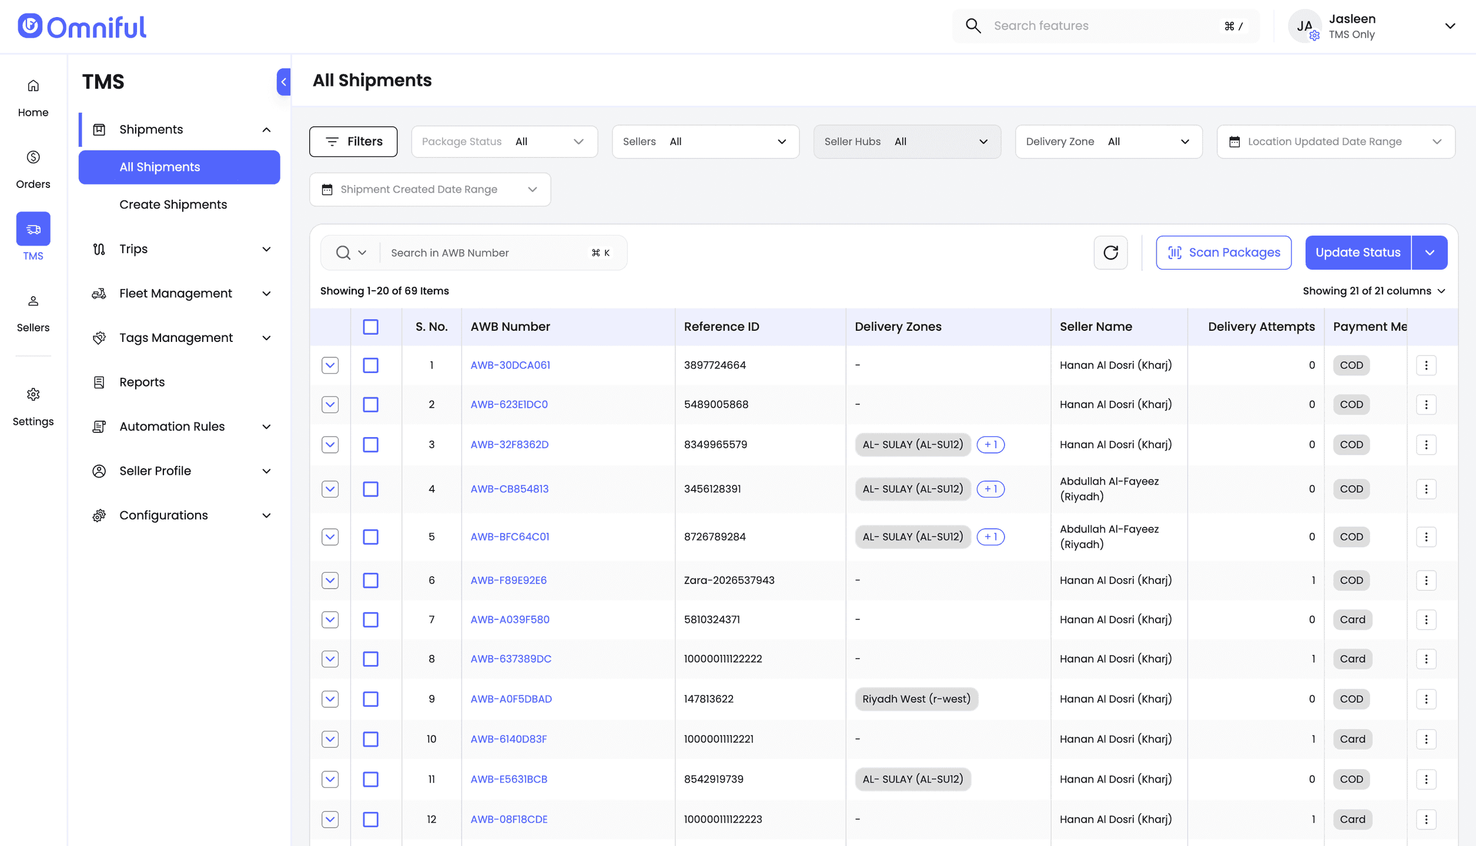Open row actions menu for AWB-6140D83F

[1426, 738]
